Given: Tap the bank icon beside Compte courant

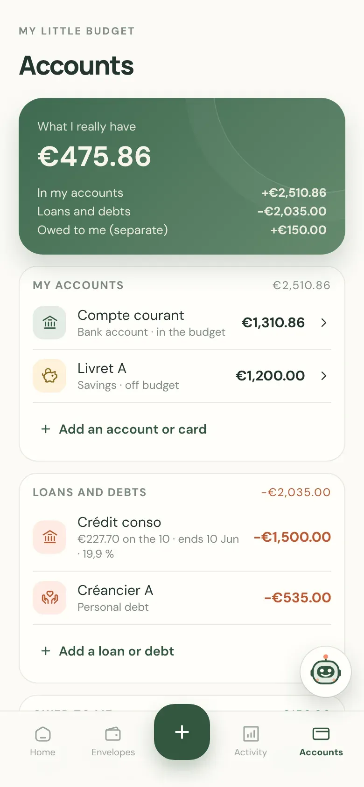Looking at the screenshot, I should click(49, 323).
